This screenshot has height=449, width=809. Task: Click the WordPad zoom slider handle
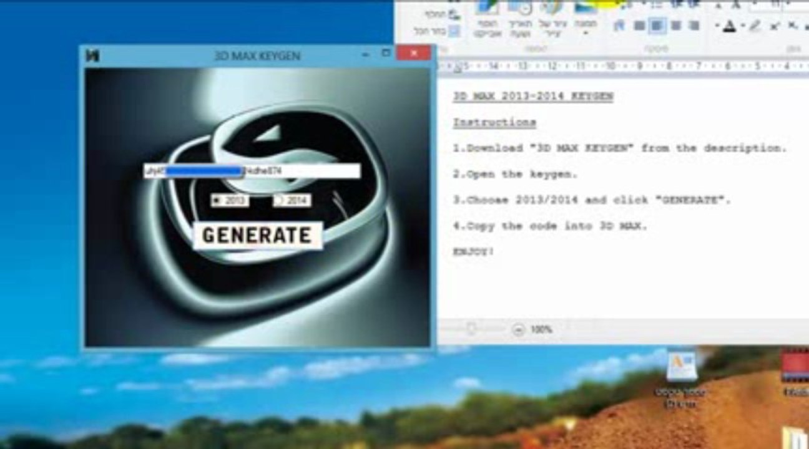click(471, 329)
